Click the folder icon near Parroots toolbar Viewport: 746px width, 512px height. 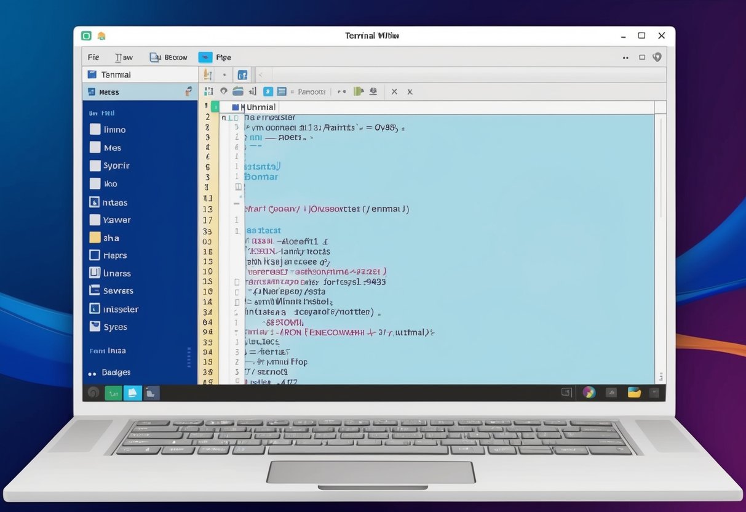pos(238,91)
